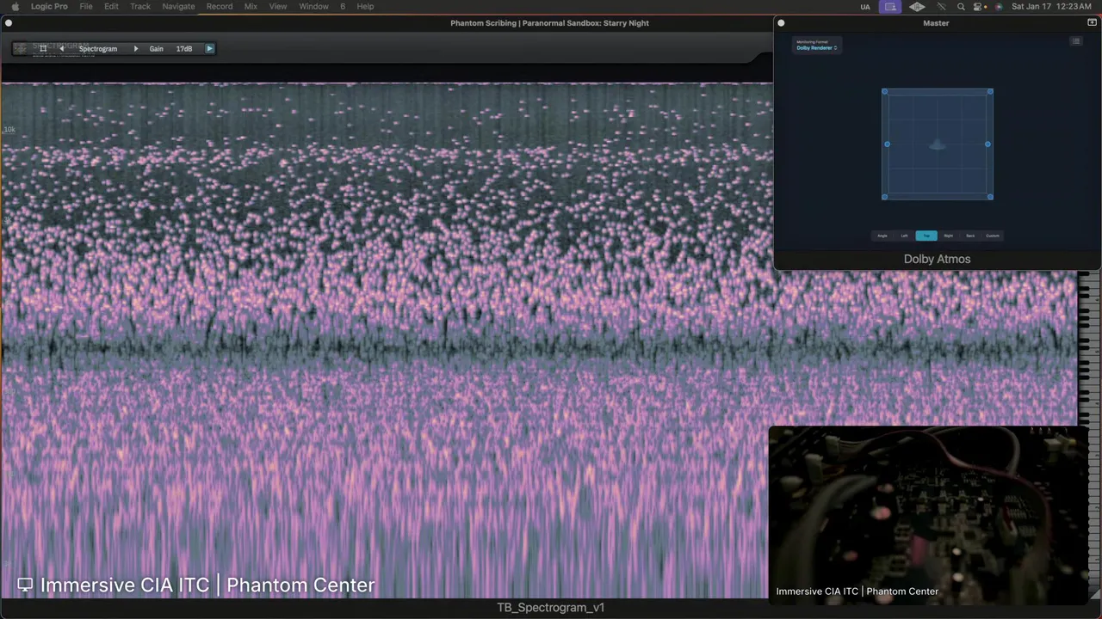
Task: Close the Master window with its round button
Action: click(781, 23)
